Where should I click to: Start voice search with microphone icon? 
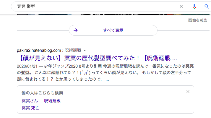194,6
